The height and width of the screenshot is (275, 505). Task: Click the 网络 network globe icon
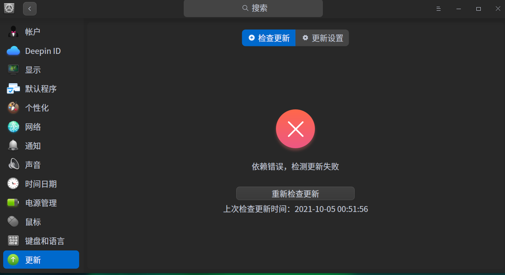[13, 127]
